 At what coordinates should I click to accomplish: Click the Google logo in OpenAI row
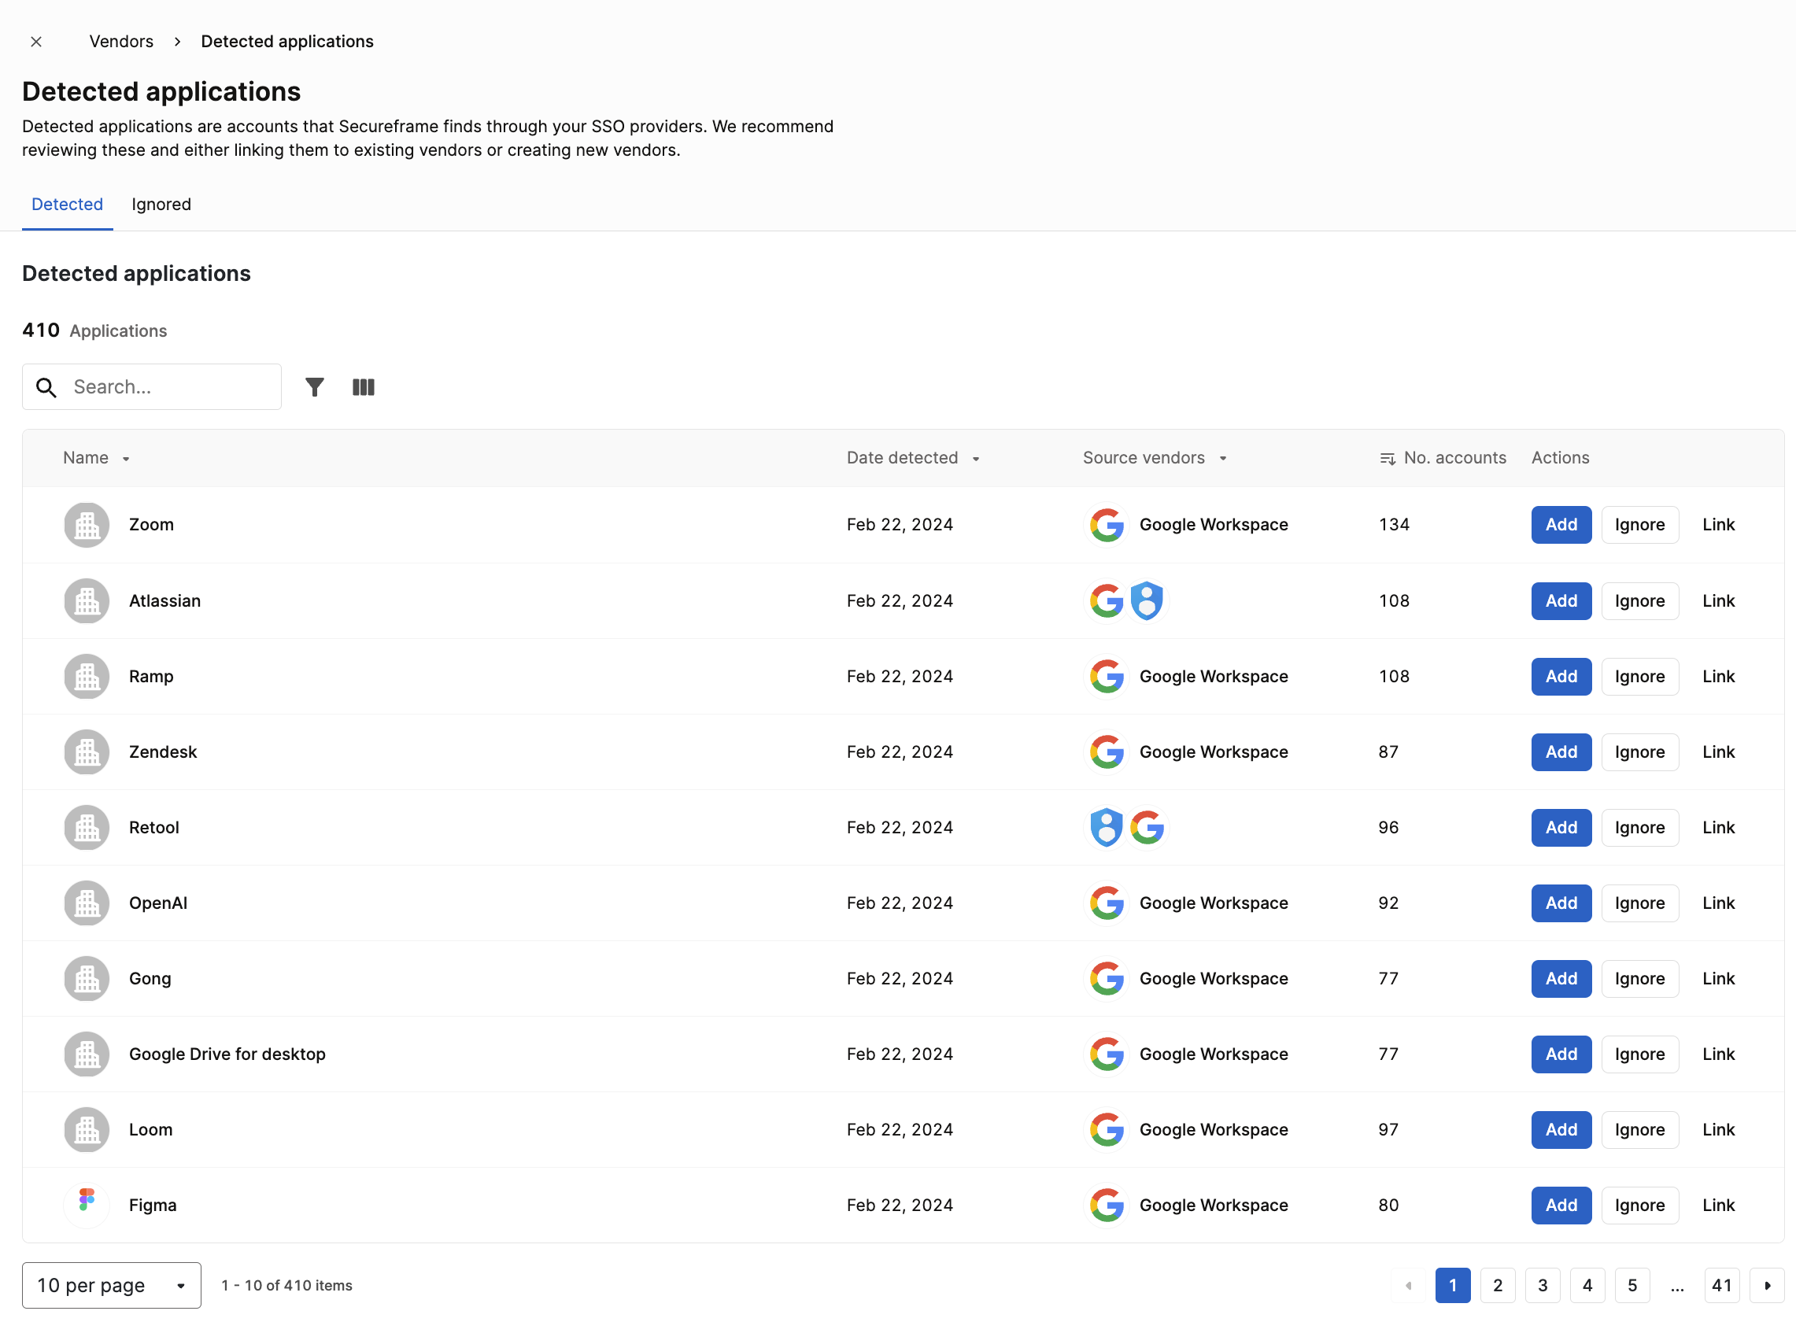[x=1107, y=903]
